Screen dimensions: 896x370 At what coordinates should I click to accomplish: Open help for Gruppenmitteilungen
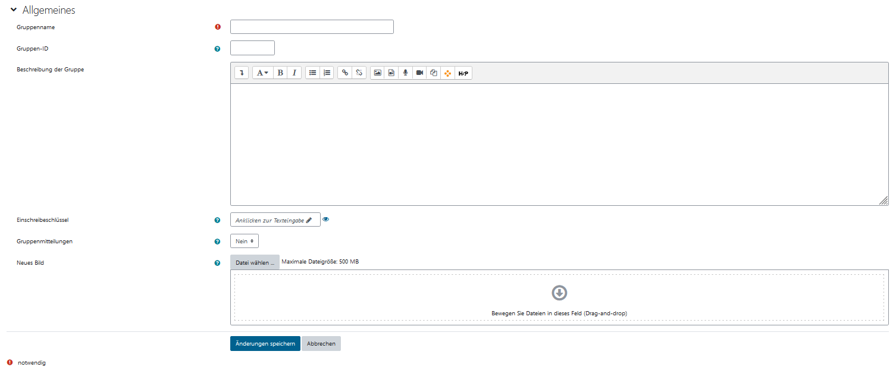pyautogui.click(x=217, y=242)
